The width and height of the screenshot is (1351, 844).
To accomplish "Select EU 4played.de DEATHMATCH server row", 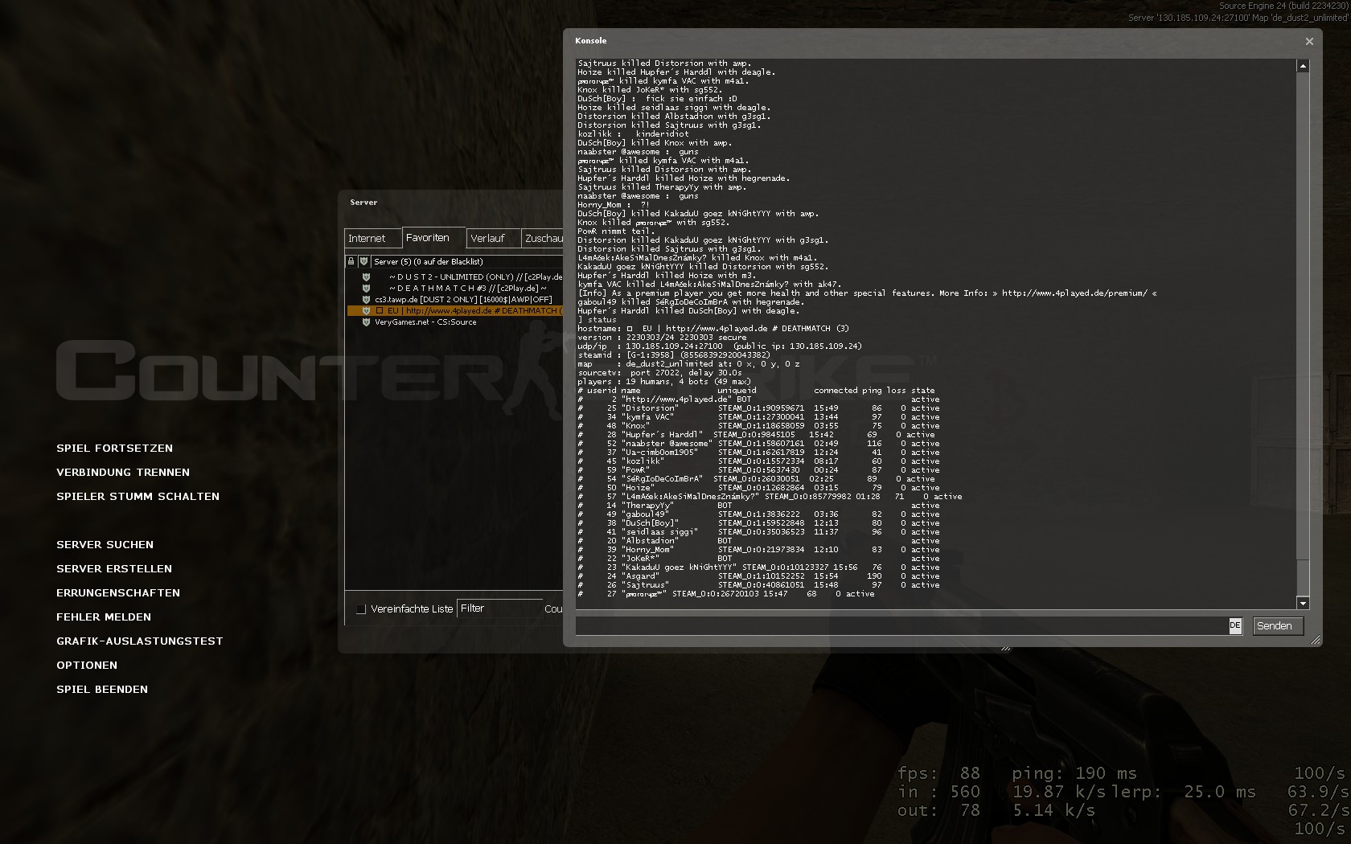I will [454, 310].
